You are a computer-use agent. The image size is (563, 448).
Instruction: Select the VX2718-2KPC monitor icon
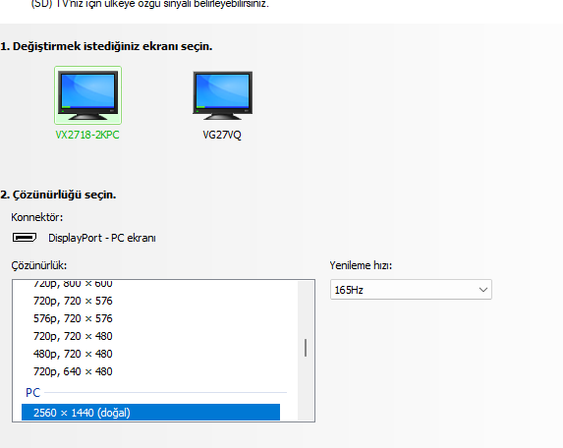(x=88, y=95)
